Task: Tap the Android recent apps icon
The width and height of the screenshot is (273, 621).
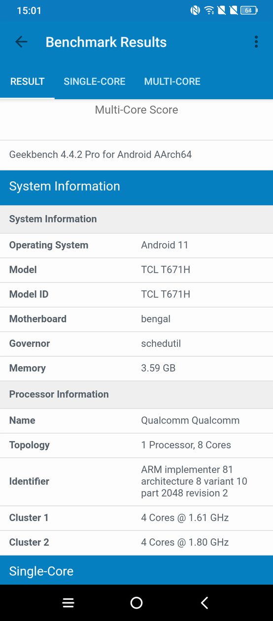Action: point(68,603)
